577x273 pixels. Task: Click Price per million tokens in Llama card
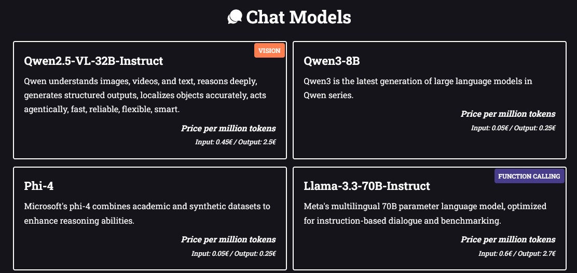[x=508, y=239]
